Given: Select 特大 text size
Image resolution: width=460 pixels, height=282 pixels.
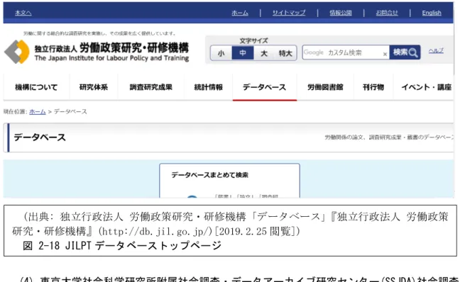Looking at the screenshot, I should [x=285, y=53].
